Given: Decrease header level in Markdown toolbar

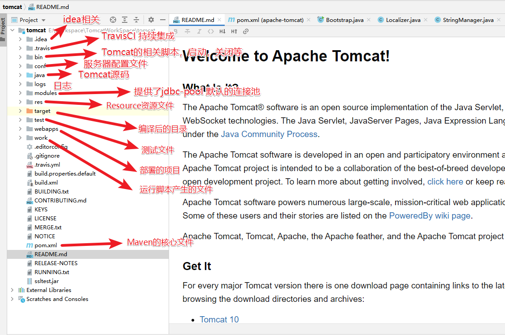Looking at the screenshot, I should pos(222,31).
